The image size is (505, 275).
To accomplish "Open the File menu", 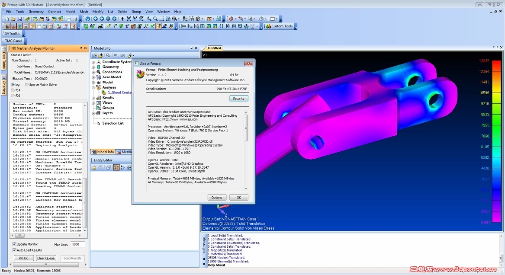I will tap(9, 12).
